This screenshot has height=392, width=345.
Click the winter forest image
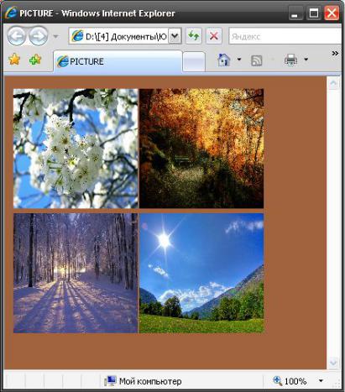[x=76, y=273]
